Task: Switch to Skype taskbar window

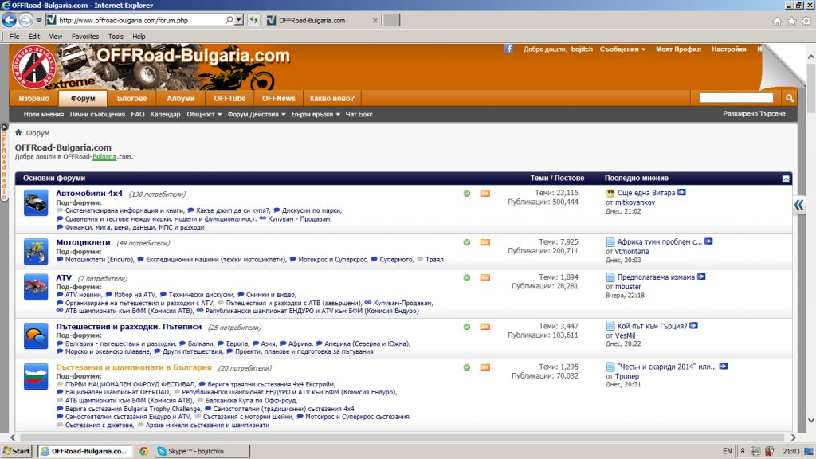Action: tap(202, 451)
